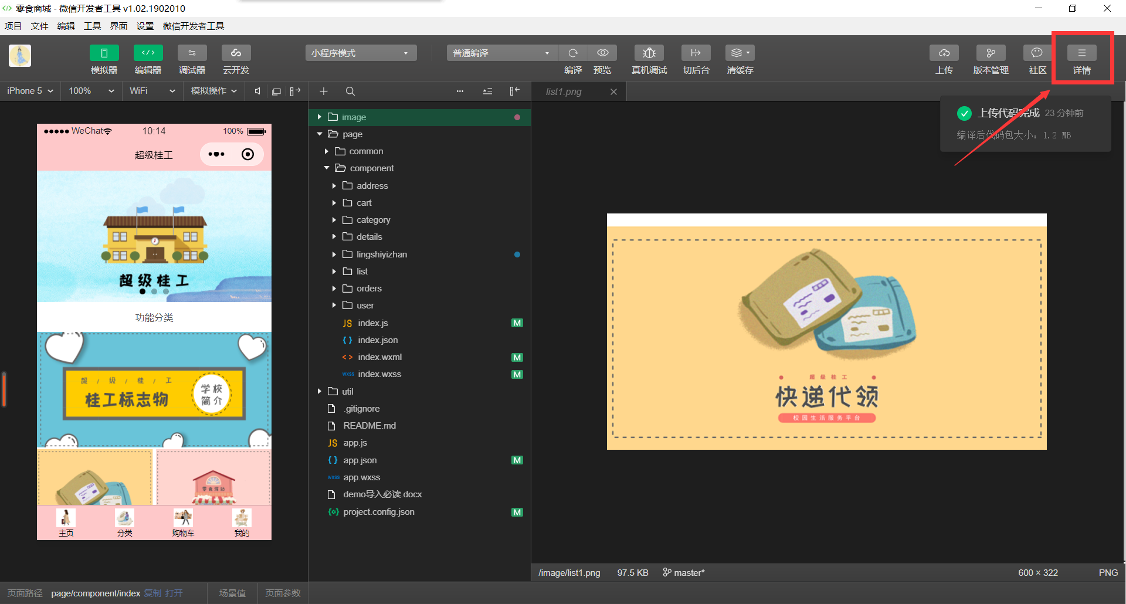
Task: Toggle the simulator sound mute icon
Action: 257,91
